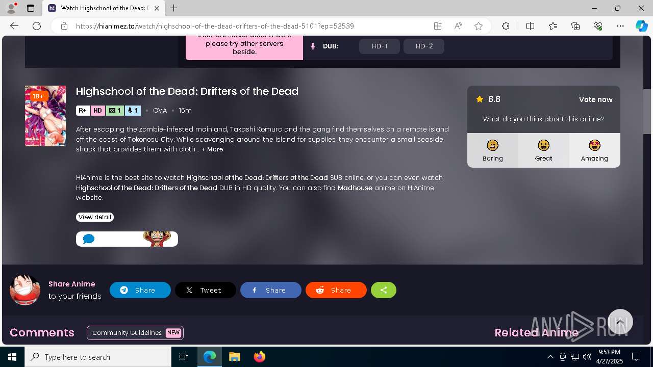Open Task View on taskbar
This screenshot has width=653, height=367.
pyautogui.click(x=184, y=357)
